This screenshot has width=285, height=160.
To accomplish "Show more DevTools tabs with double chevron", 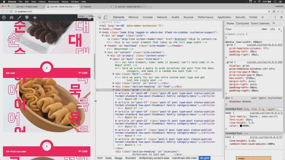I will point(262,17).
